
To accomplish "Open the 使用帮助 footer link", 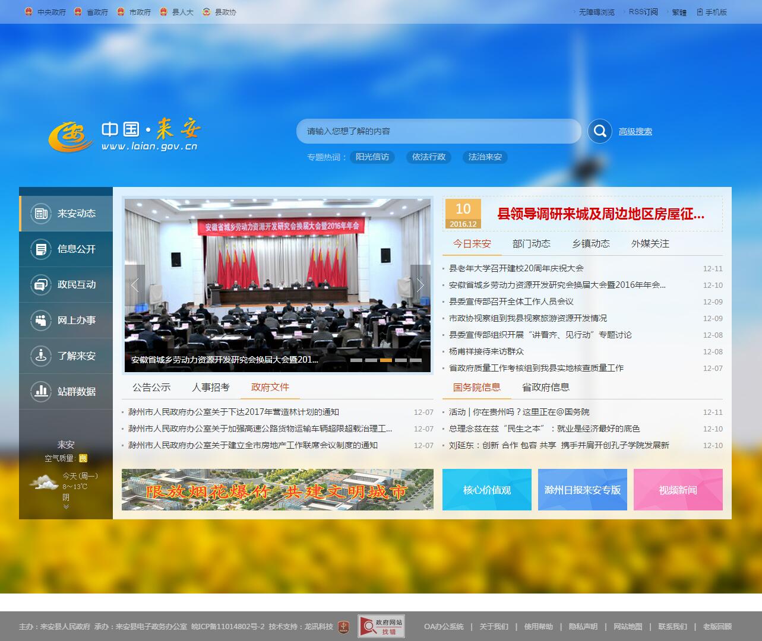I will point(538,627).
